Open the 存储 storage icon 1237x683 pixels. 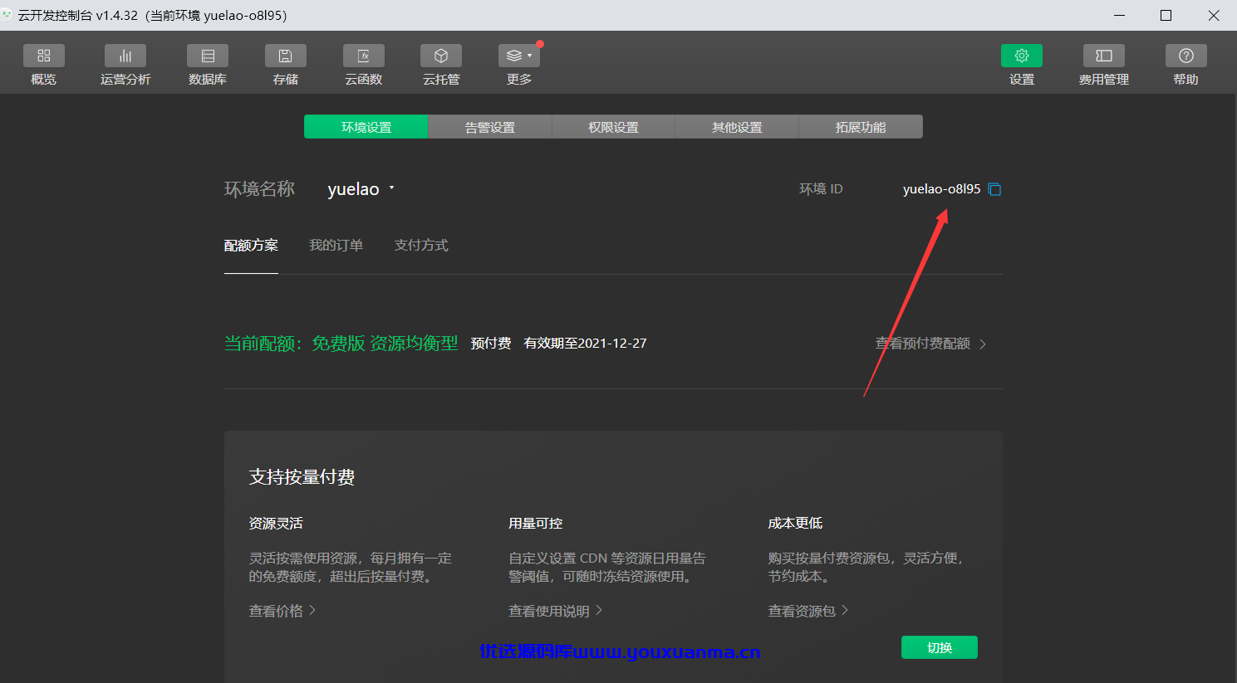[x=286, y=56]
